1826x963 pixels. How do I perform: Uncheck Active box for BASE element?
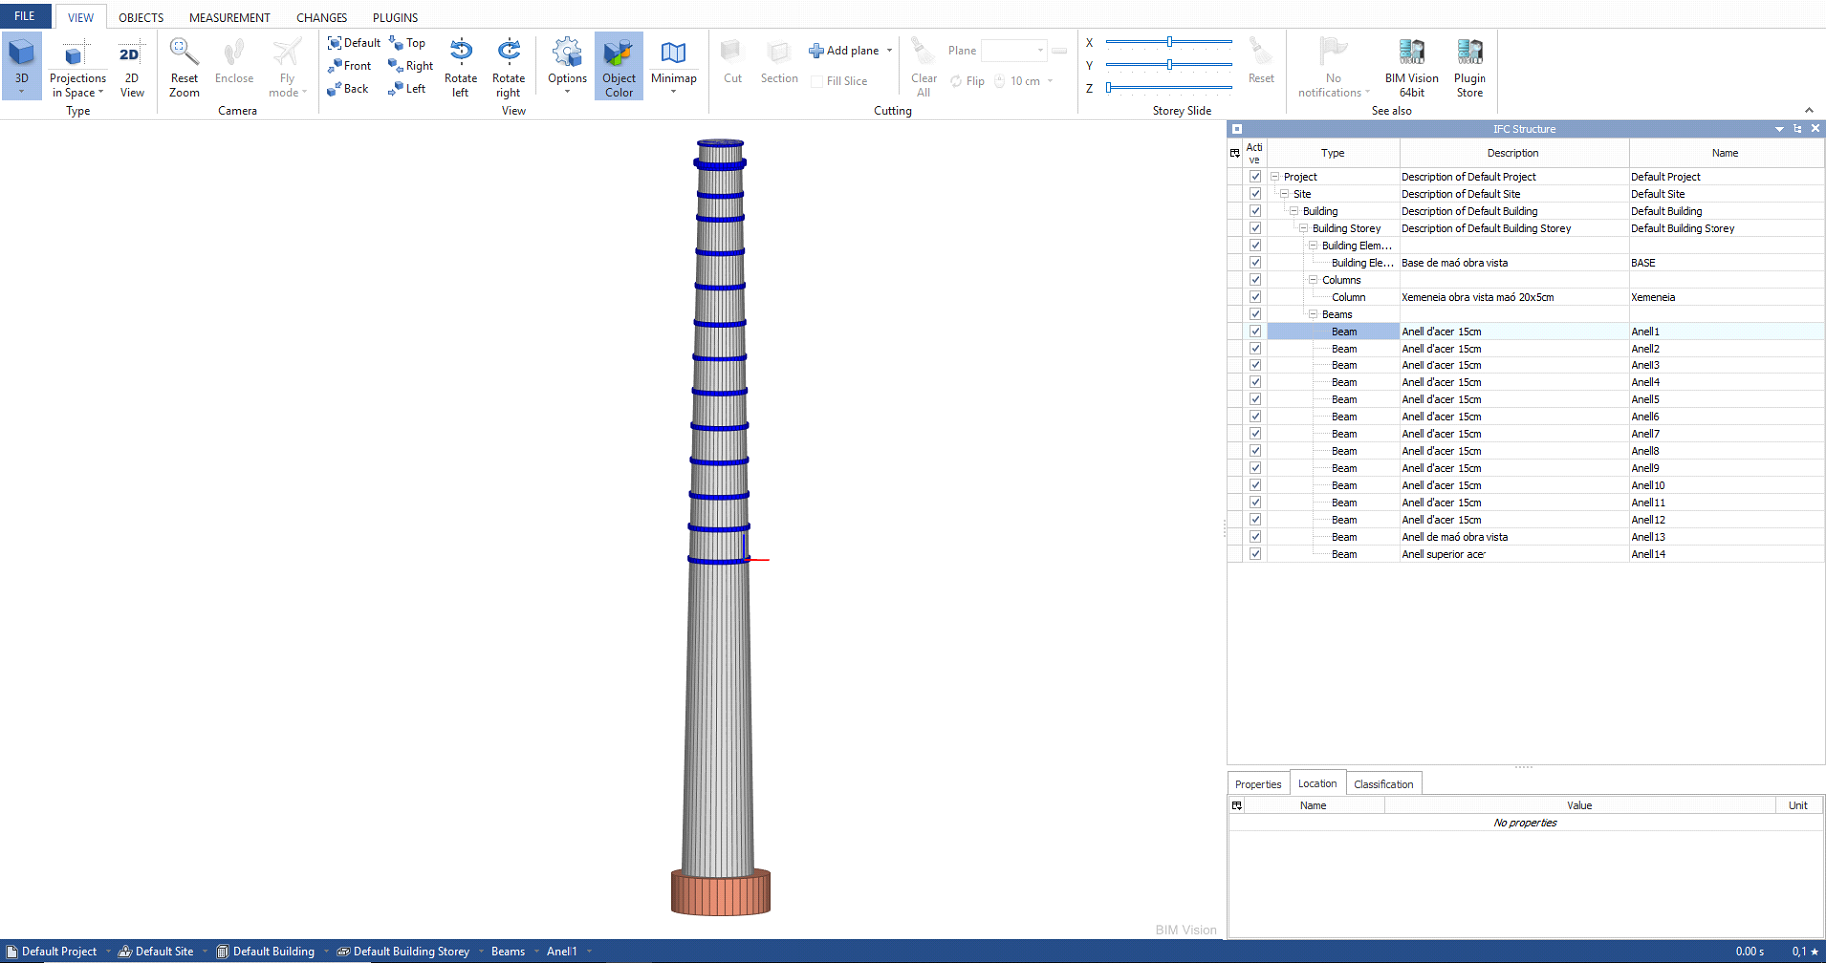pyautogui.click(x=1255, y=263)
